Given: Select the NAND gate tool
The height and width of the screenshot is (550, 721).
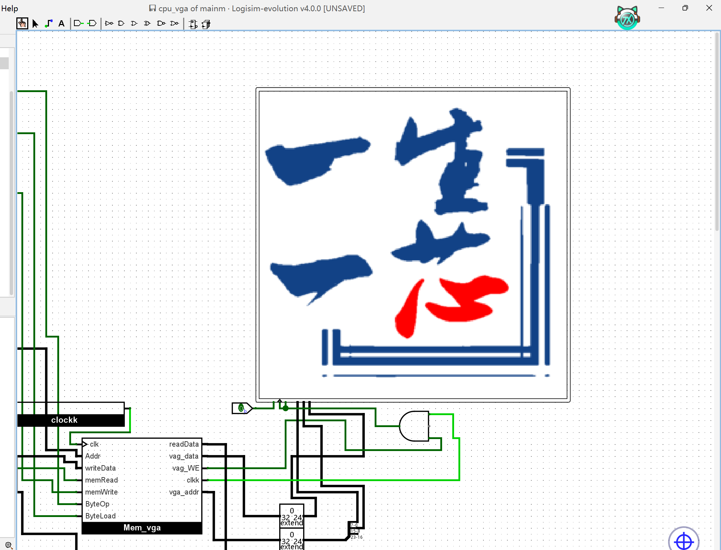Looking at the screenshot, I should coord(161,24).
